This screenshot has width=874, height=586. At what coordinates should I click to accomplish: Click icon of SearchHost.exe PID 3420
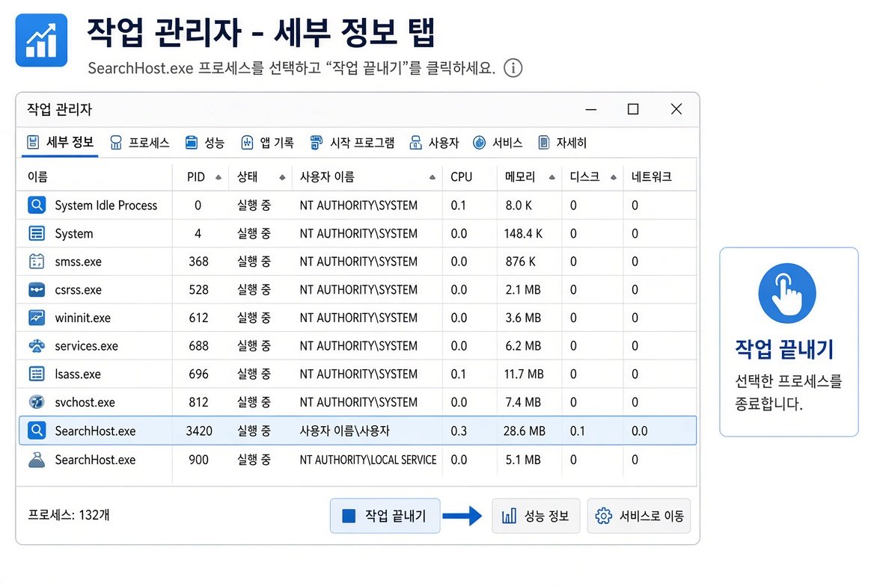click(x=37, y=431)
